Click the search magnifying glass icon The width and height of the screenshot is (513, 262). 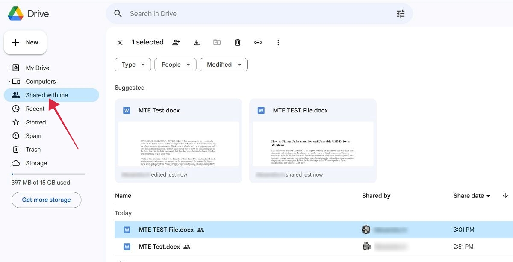118,13
